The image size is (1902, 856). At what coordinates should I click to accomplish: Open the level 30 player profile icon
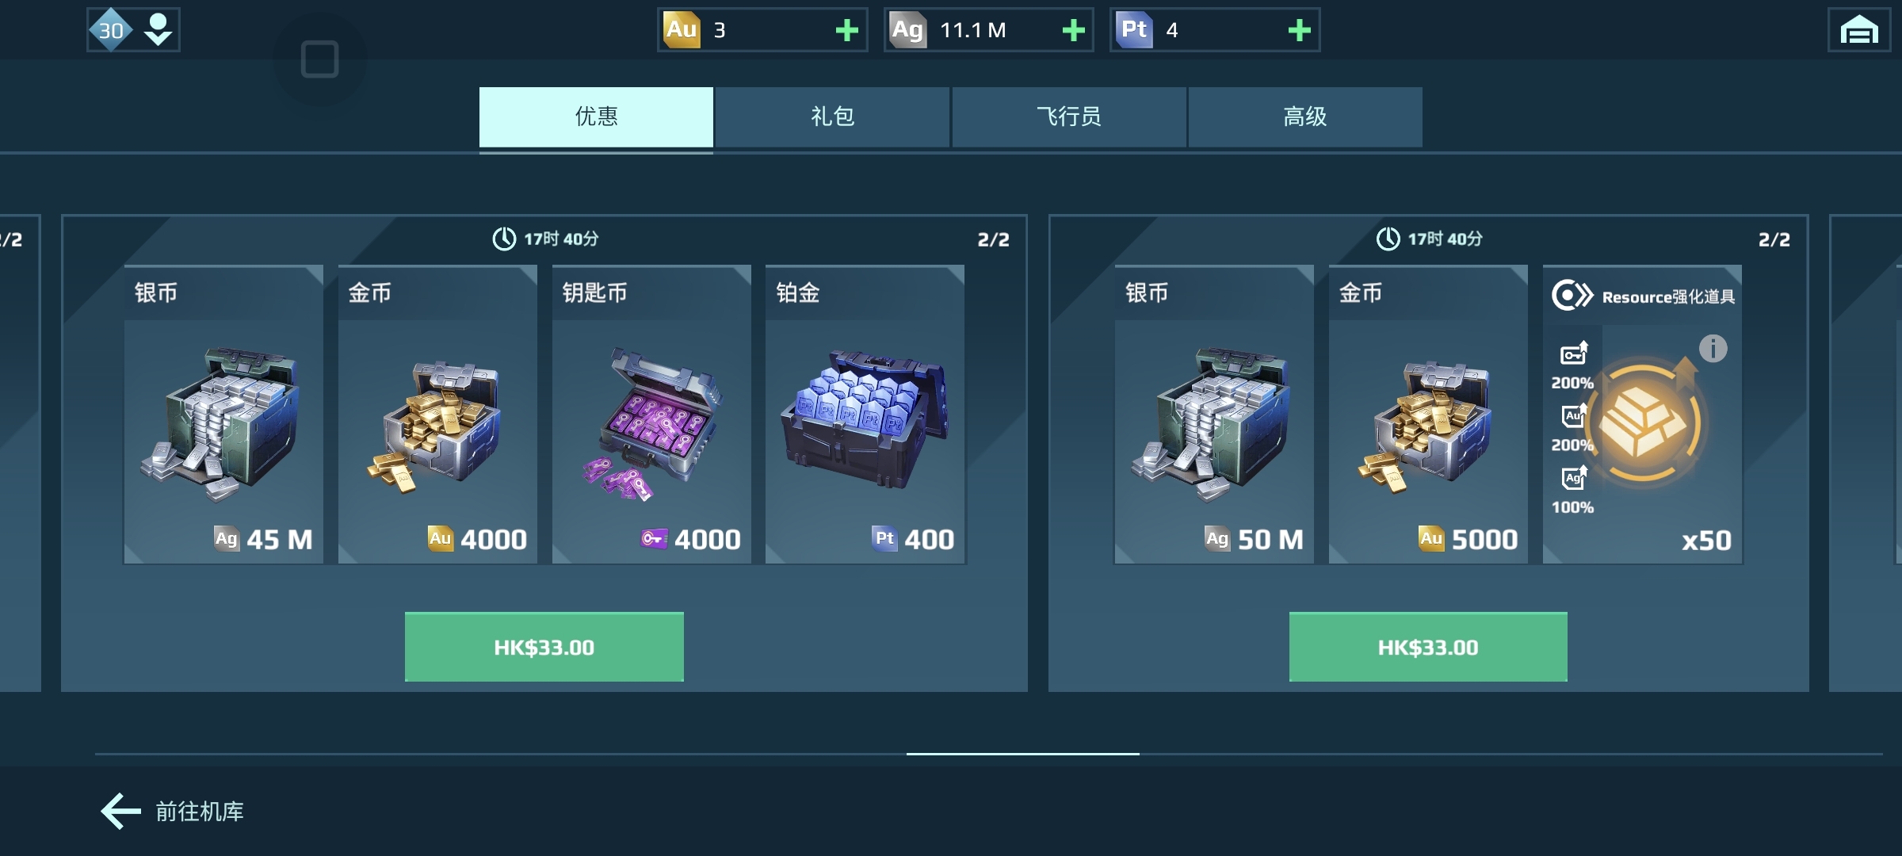tap(133, 30)
